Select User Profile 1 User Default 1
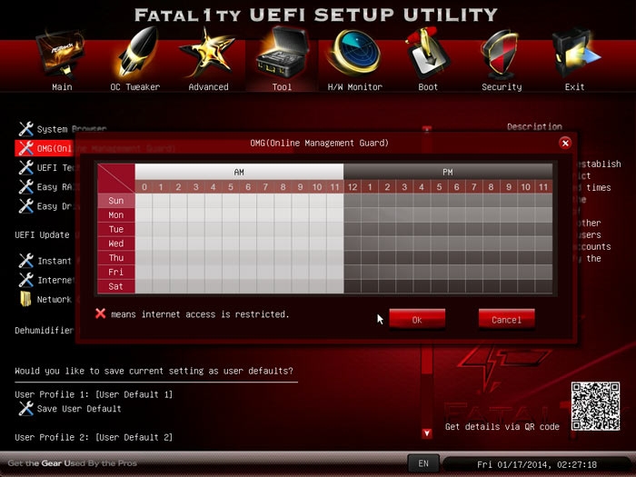 coord(94,394)
